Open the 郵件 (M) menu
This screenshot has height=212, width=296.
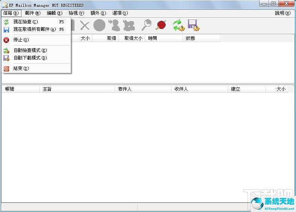pyautogui.click(x=33, y=13)
